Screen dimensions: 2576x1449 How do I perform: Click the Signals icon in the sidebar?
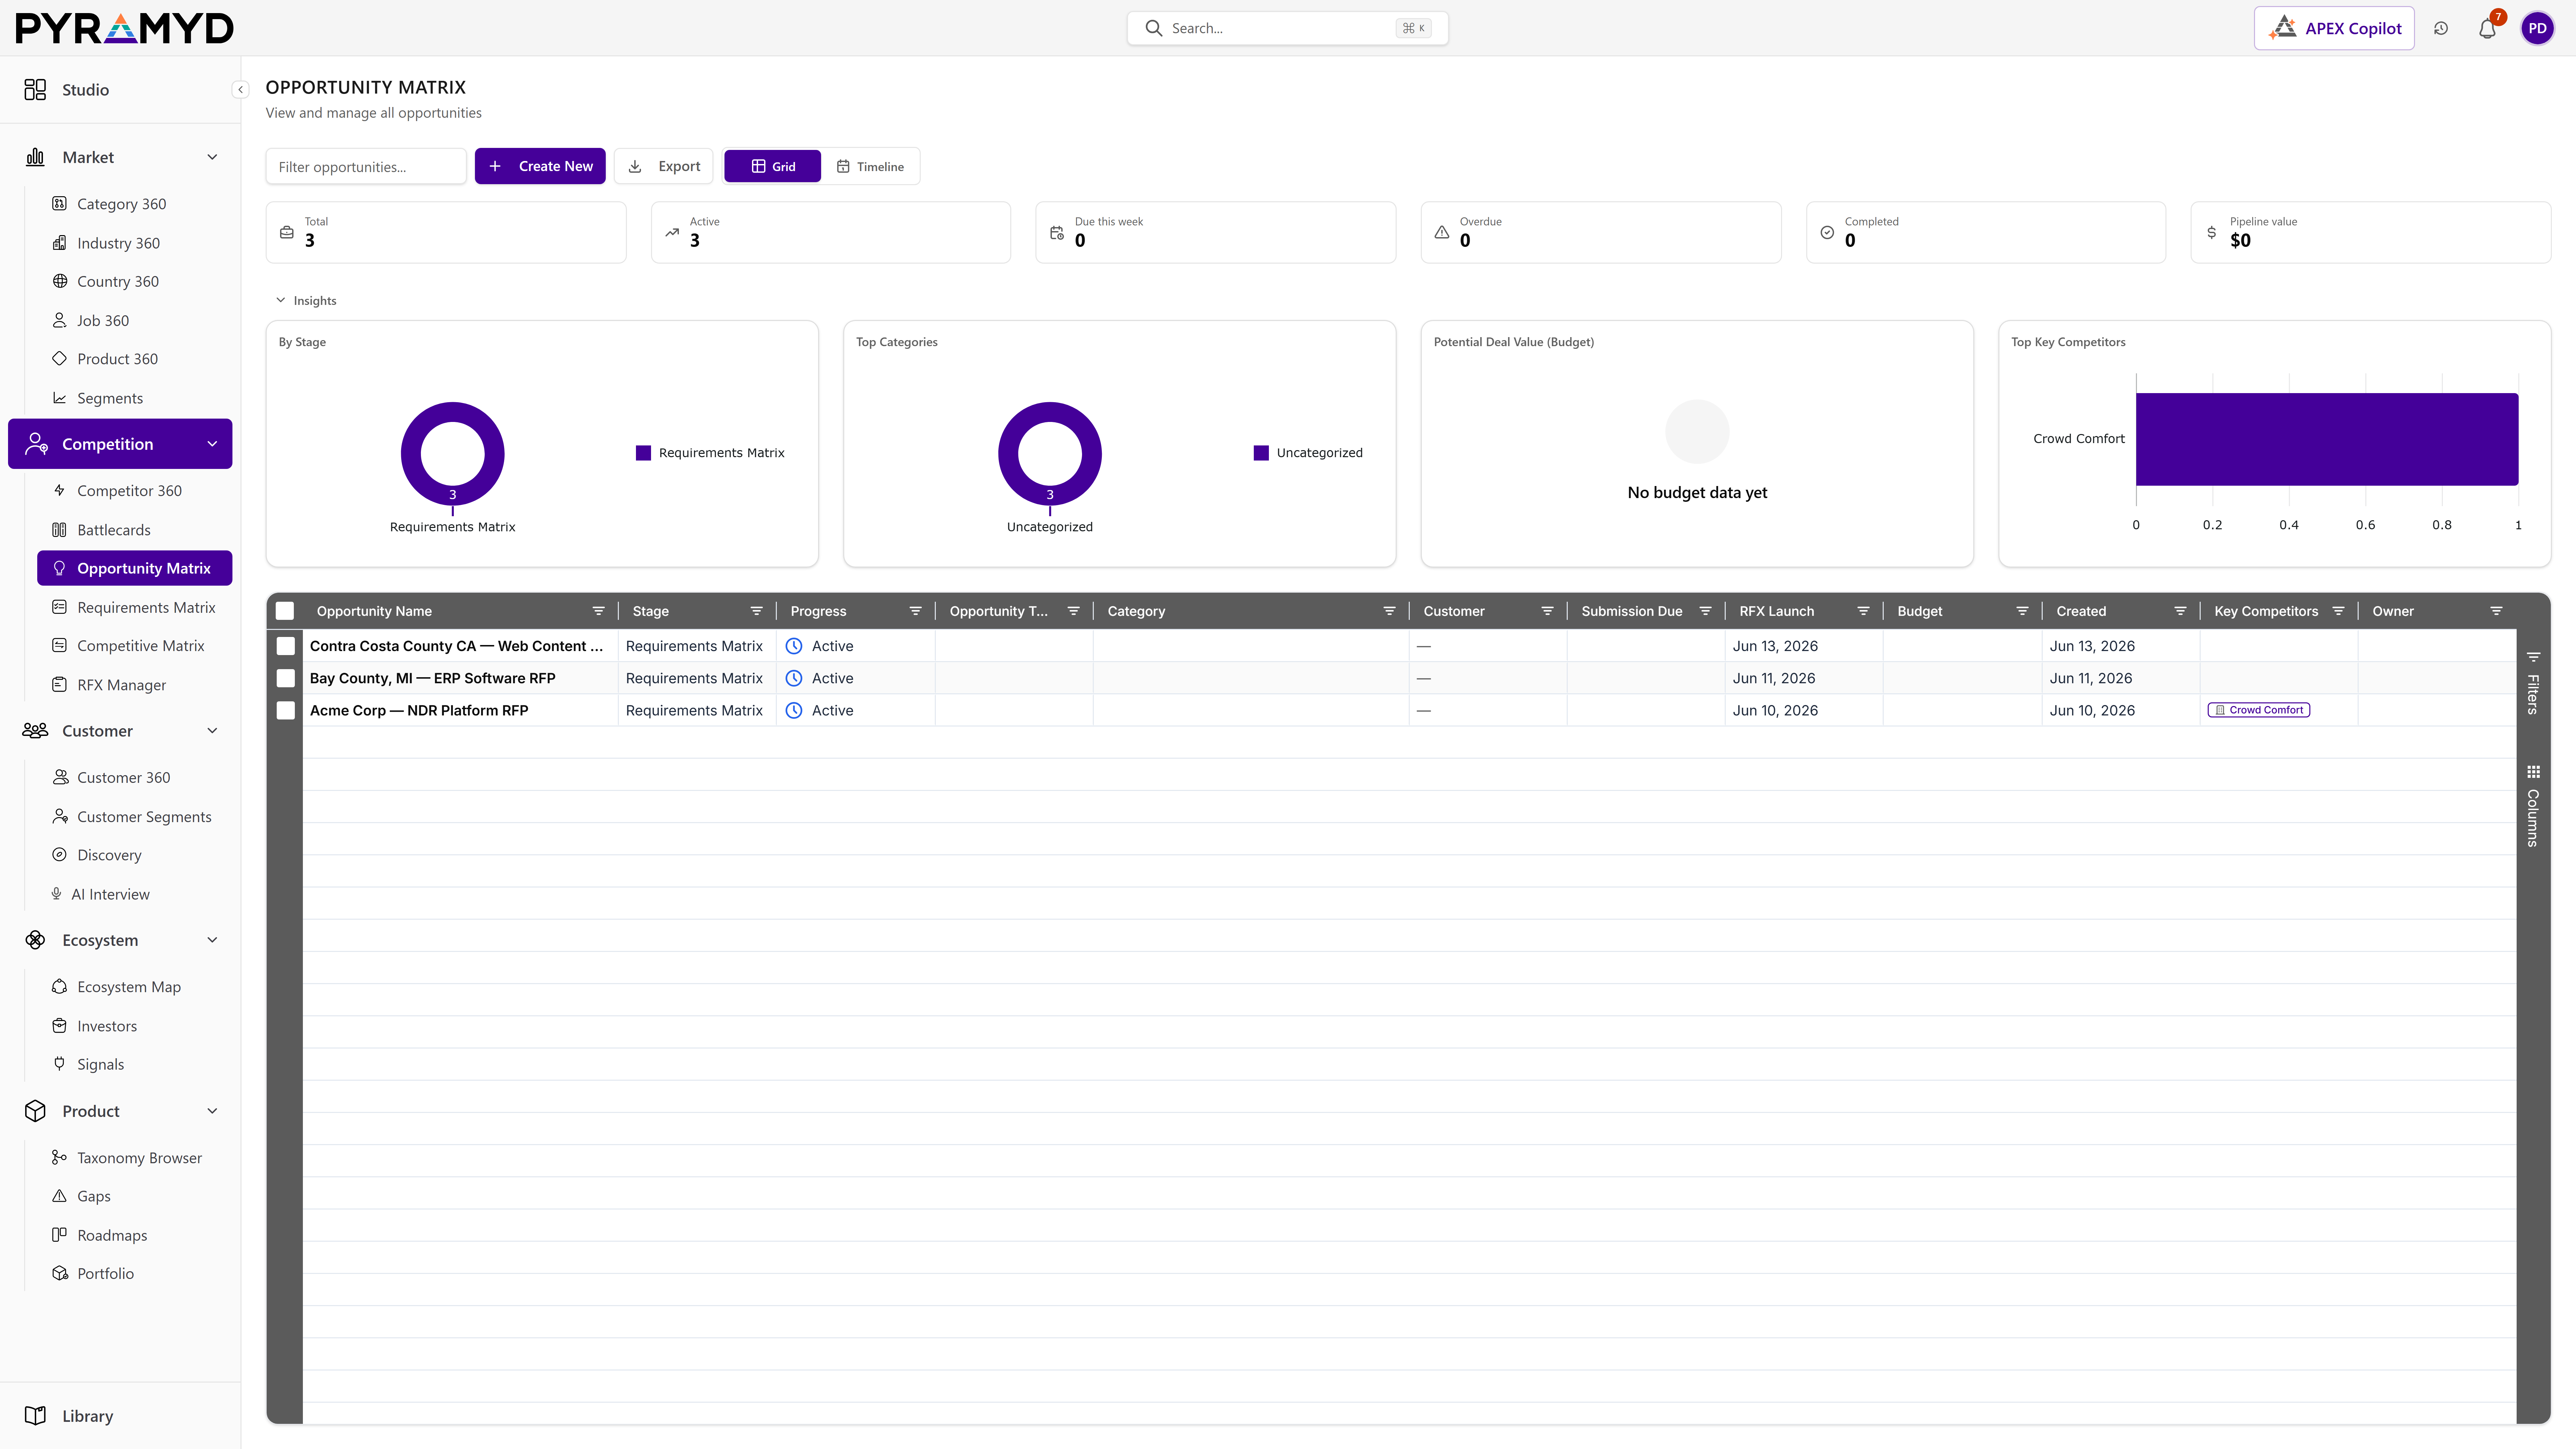(59, 1064)
